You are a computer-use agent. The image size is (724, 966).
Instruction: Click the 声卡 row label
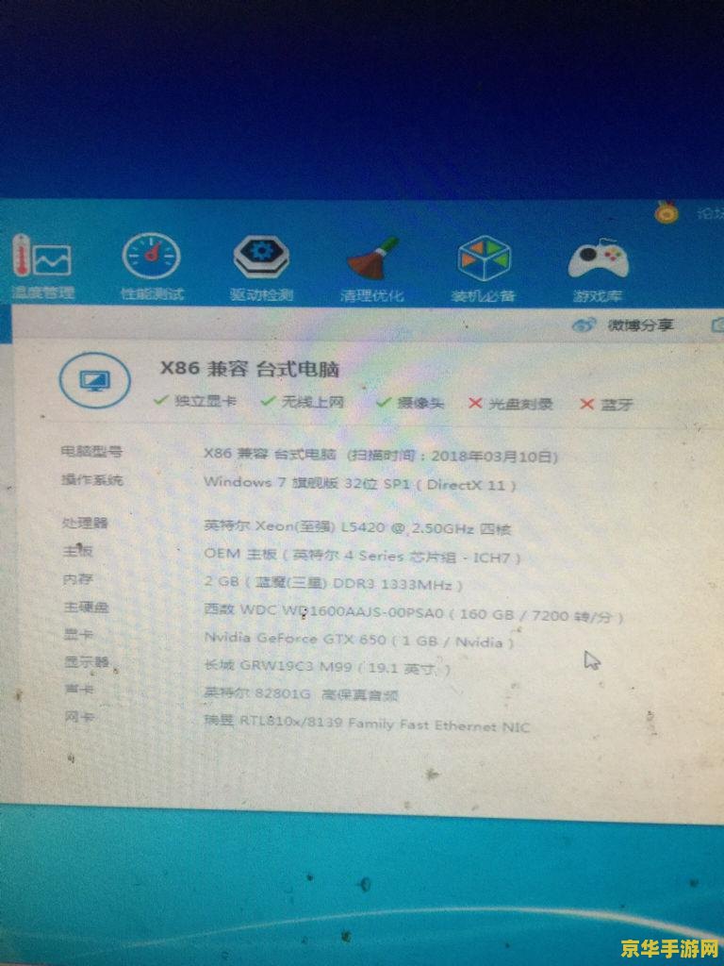pos(79,689)
